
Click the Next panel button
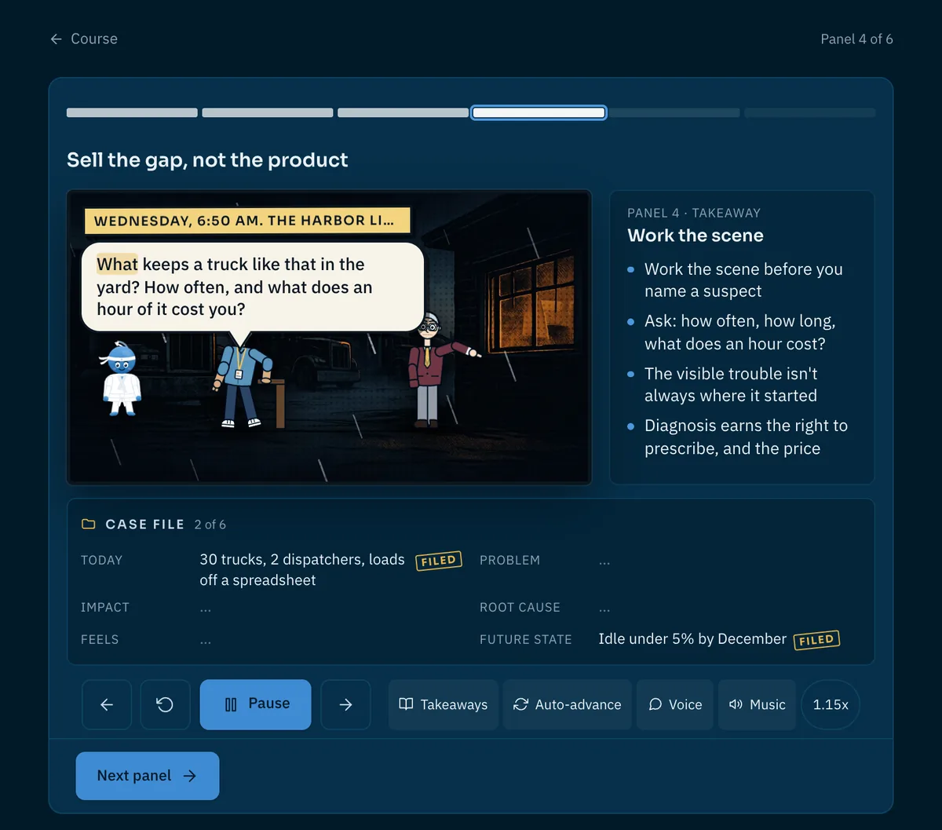point(148,776)
